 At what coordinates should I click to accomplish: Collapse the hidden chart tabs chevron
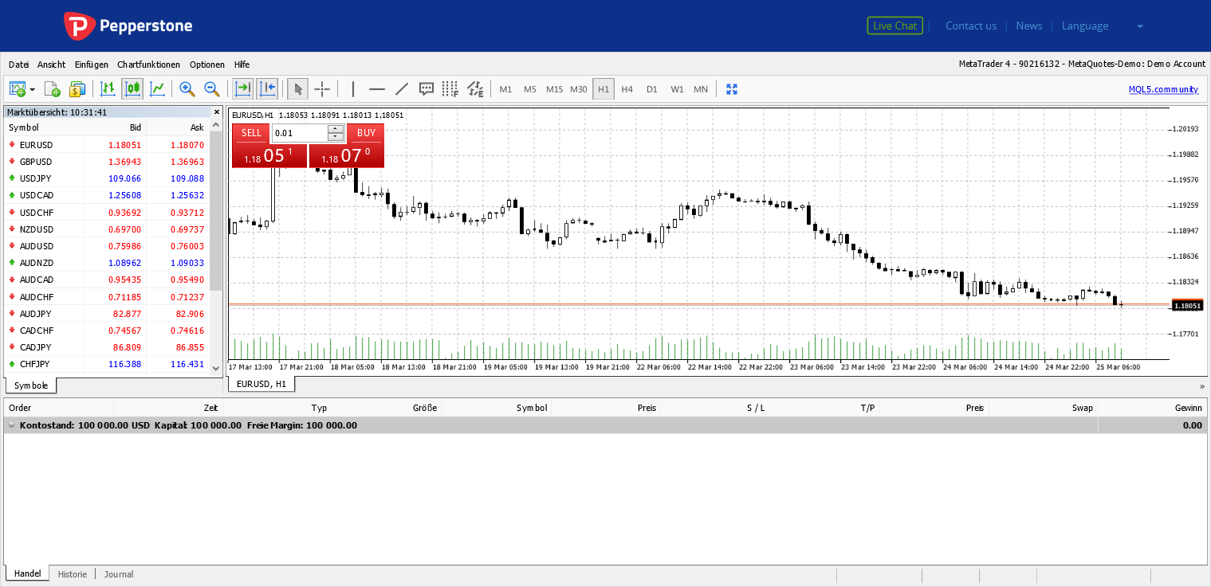click(x=1204, y=386)
